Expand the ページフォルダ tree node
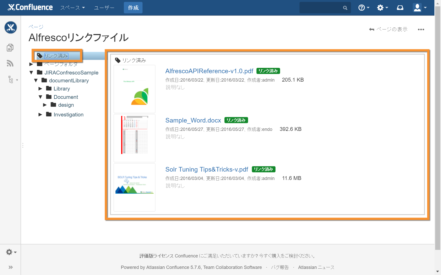The width and height of the screenshot is (441, 275). click(31, 64)
